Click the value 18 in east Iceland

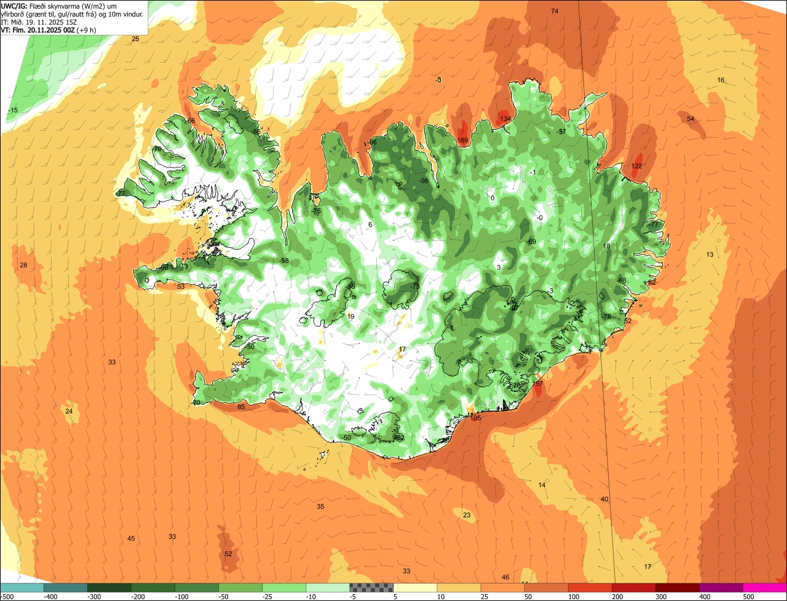pos(606,246)
